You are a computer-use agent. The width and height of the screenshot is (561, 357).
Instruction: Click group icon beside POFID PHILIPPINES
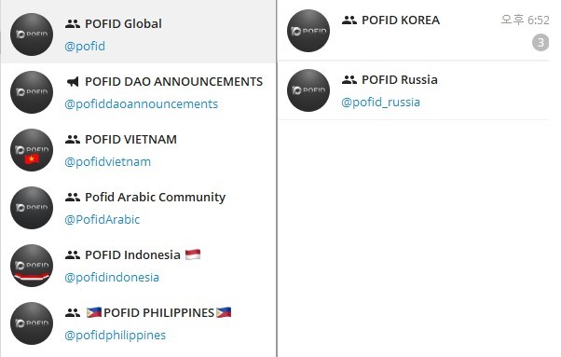point(73,313)
